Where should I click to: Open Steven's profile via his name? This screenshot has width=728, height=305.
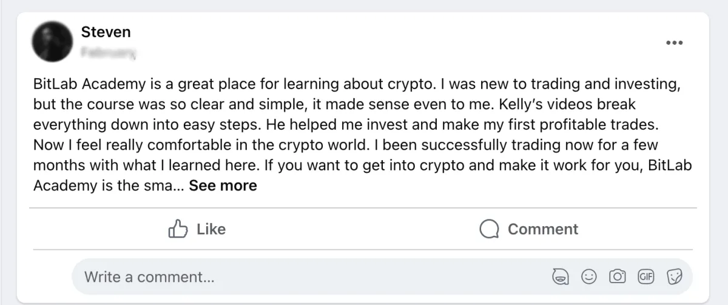[106, 32]
